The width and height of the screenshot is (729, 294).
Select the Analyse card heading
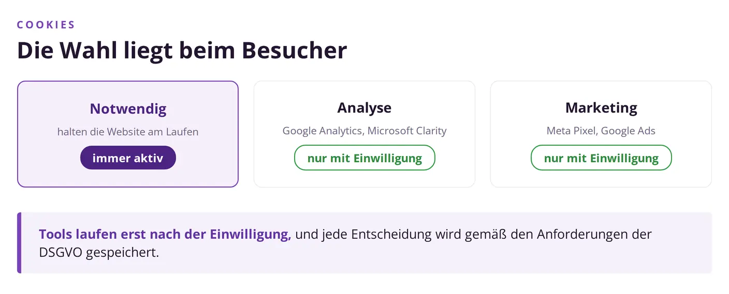pos(364,107)
